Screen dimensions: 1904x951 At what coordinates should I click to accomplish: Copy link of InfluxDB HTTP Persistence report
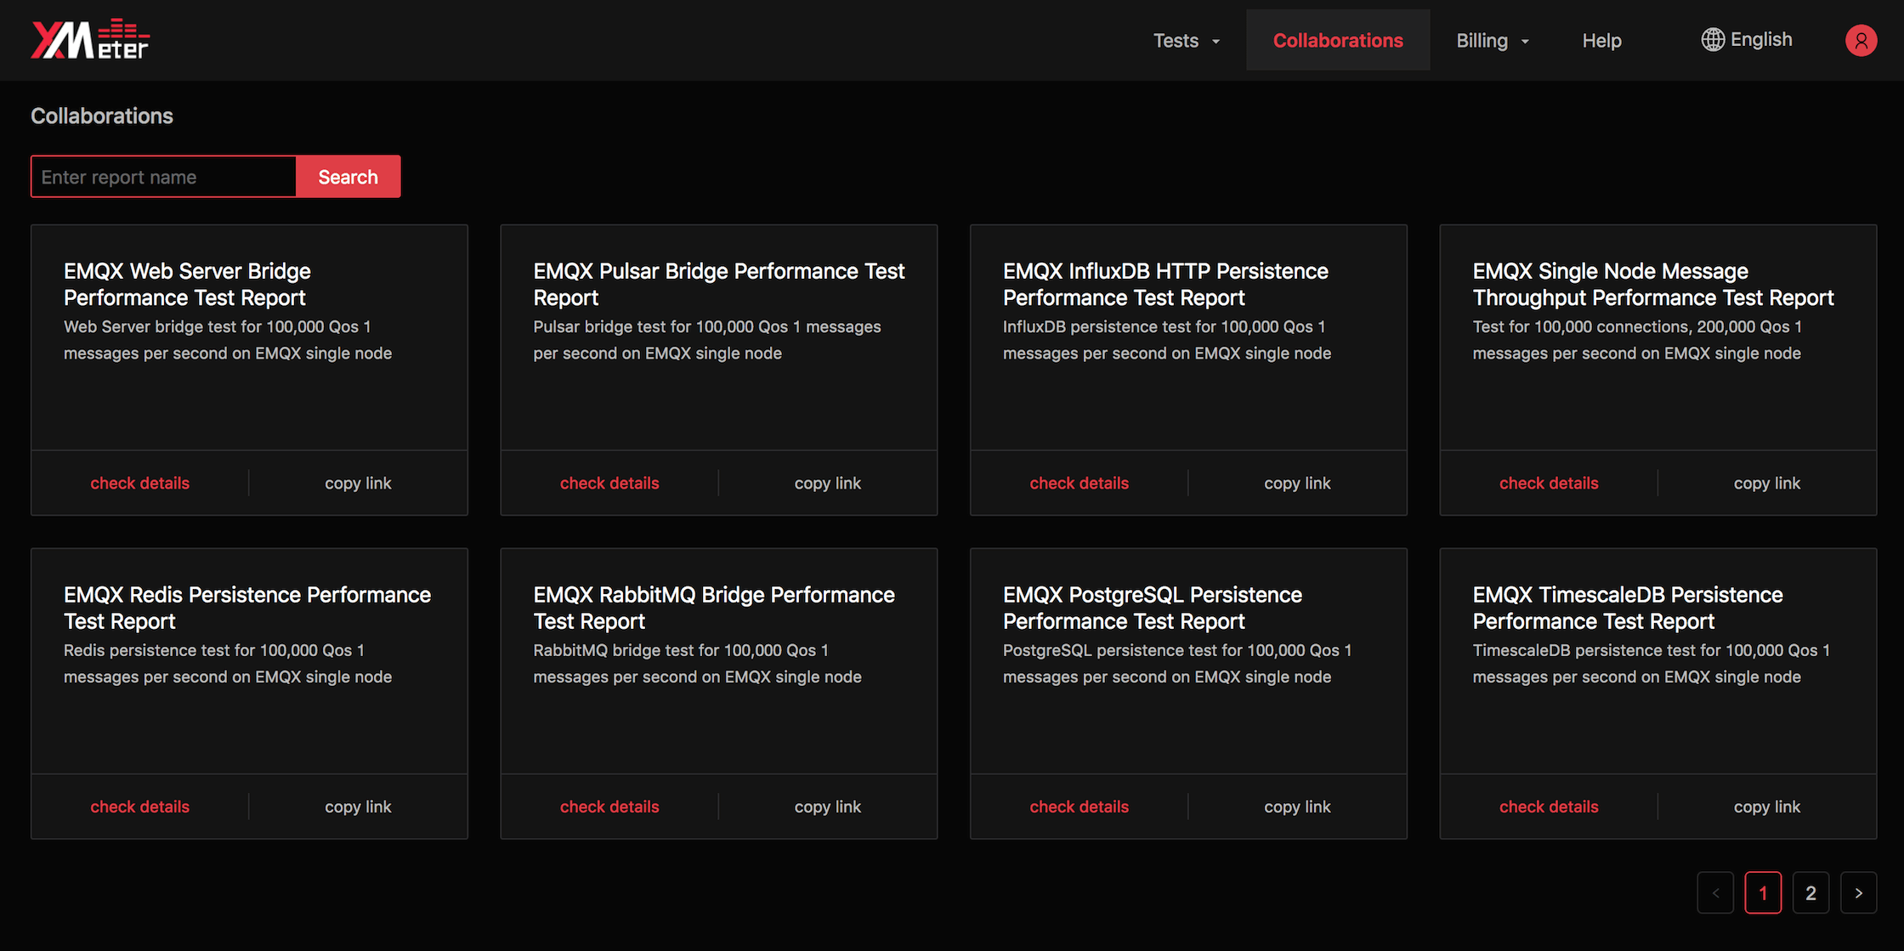1297,483
